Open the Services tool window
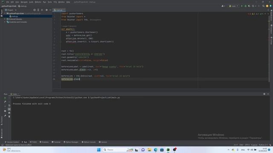The image size is (273, 153). (x=103, y=142)
